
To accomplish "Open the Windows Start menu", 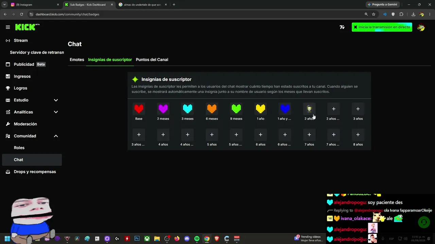I will 7,239.
